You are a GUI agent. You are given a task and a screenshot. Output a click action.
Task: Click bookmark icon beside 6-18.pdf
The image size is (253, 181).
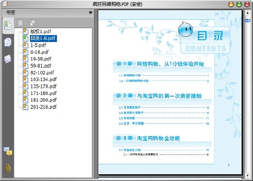25,52
